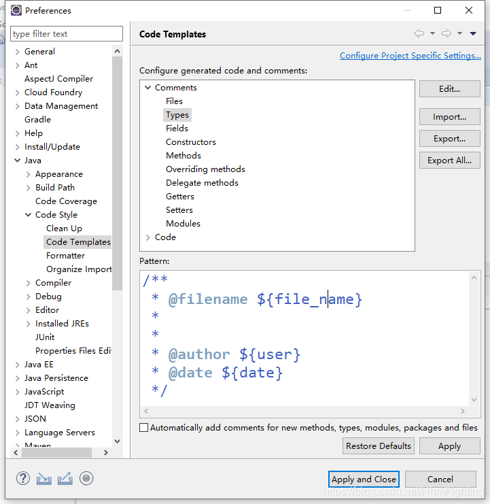Click the Oomph preference recorder icon

click(x=86, y=478)
